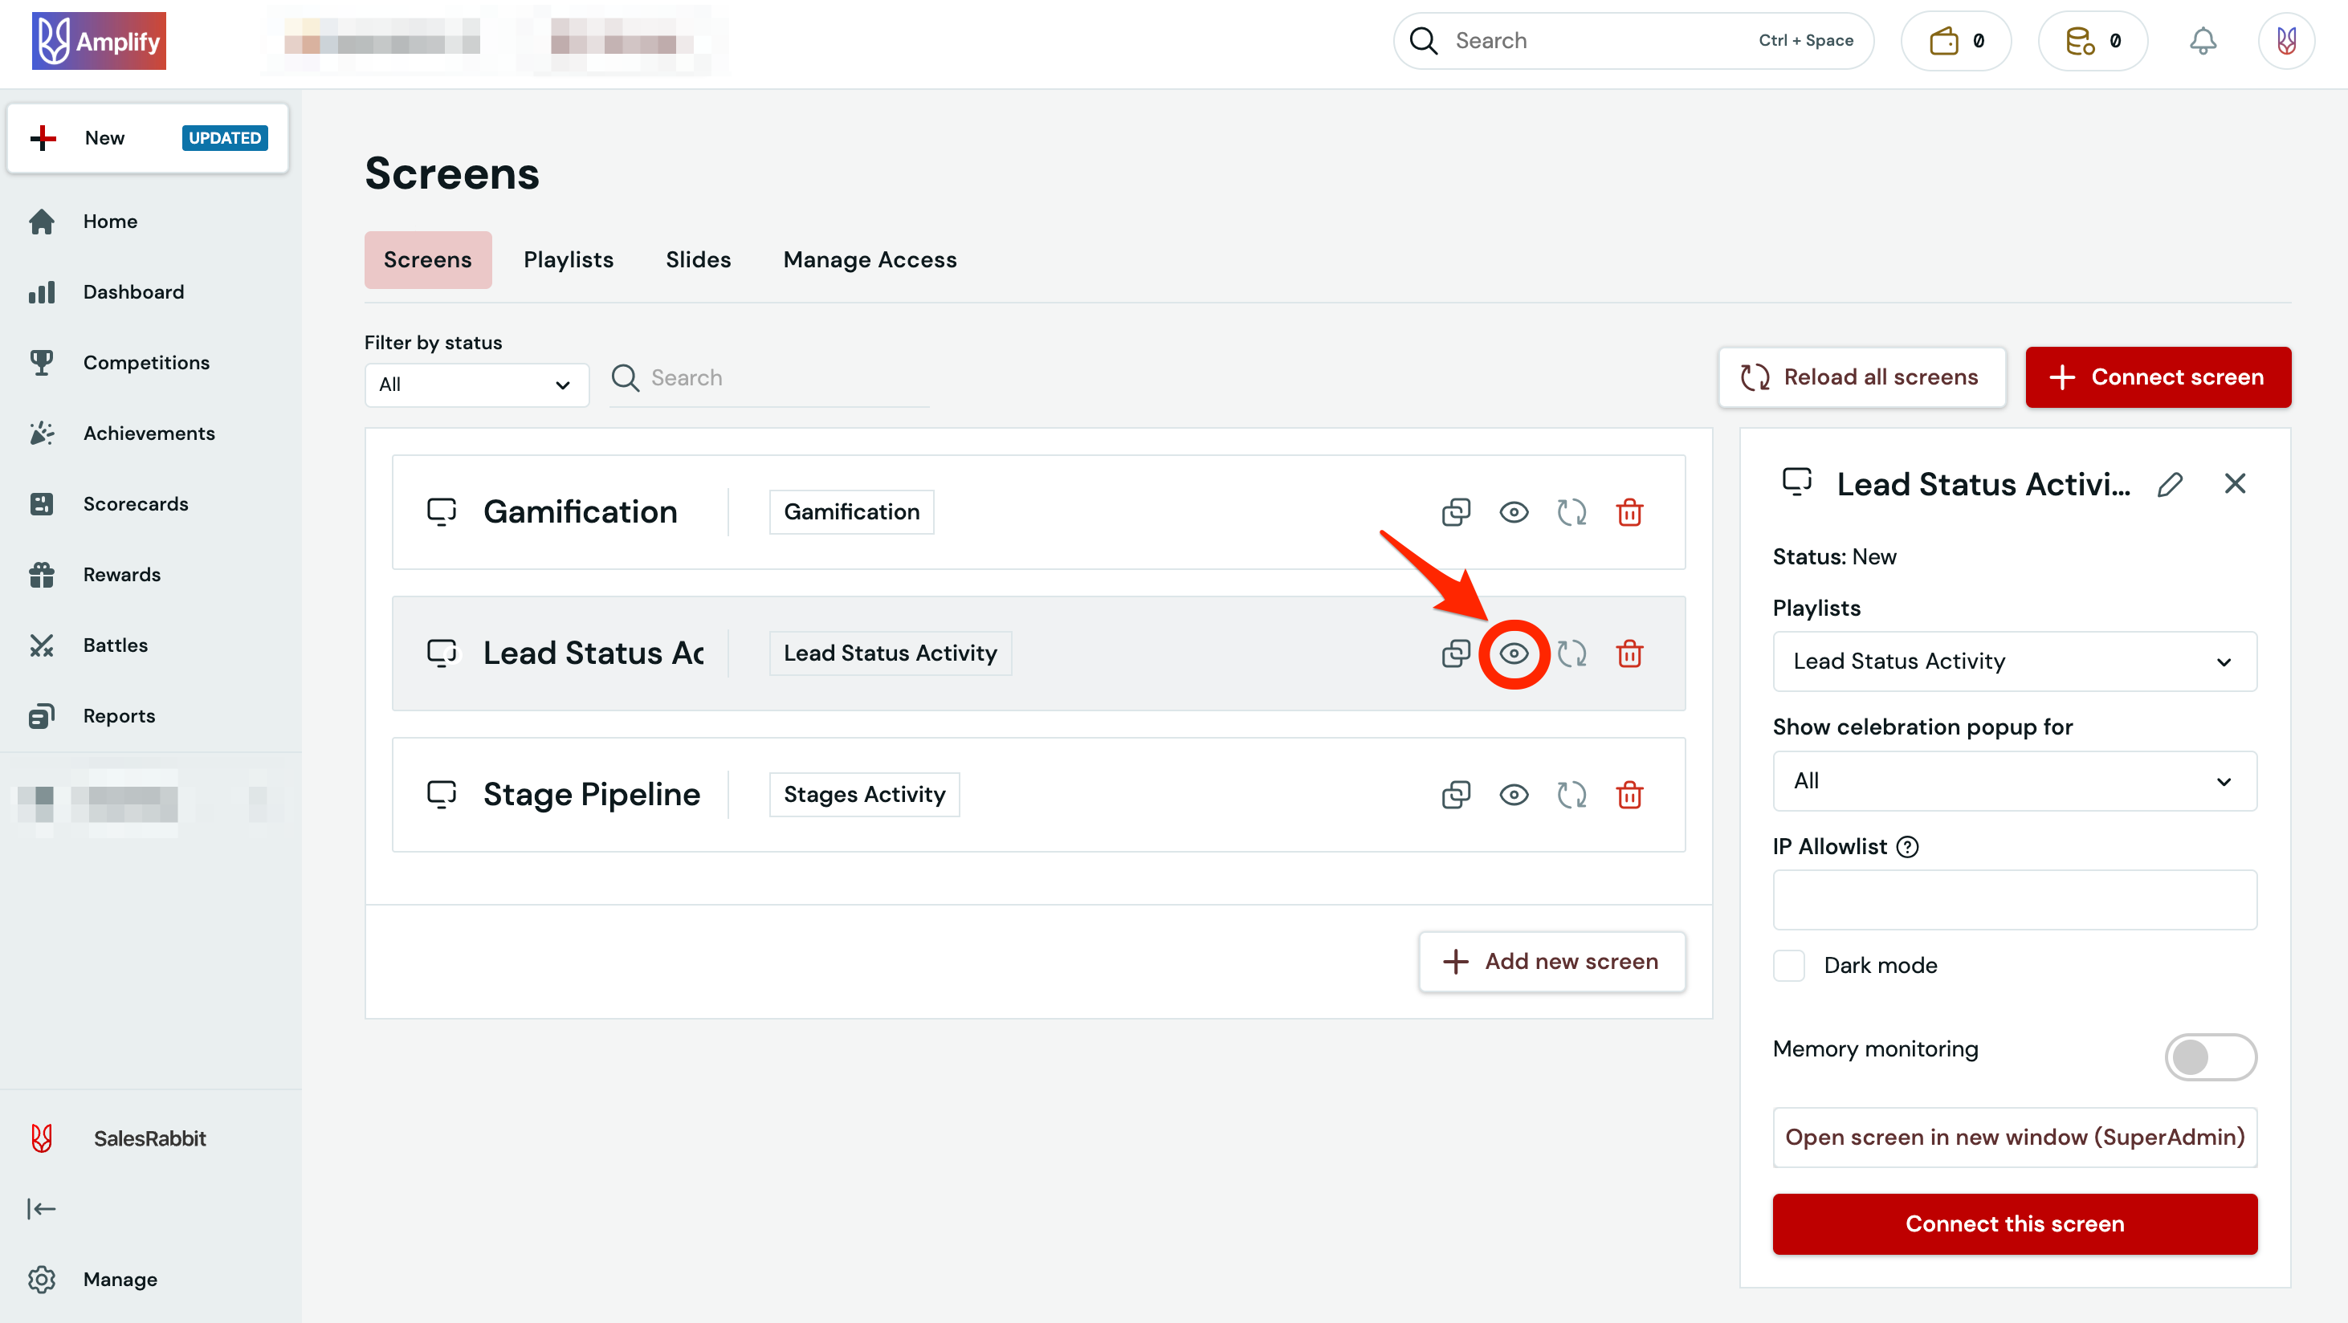Click the IP Allowlist input field

(x=2013, y=900)
